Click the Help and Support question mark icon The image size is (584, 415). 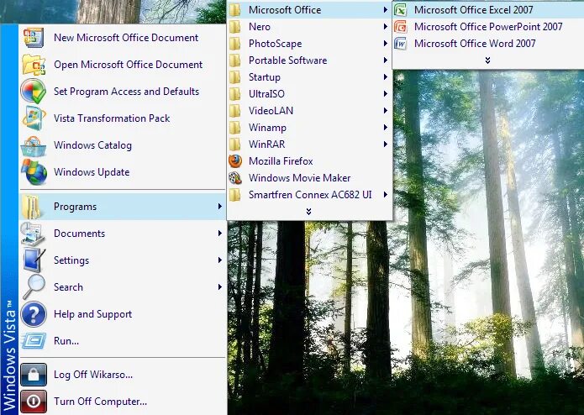(x=33, y=314)
